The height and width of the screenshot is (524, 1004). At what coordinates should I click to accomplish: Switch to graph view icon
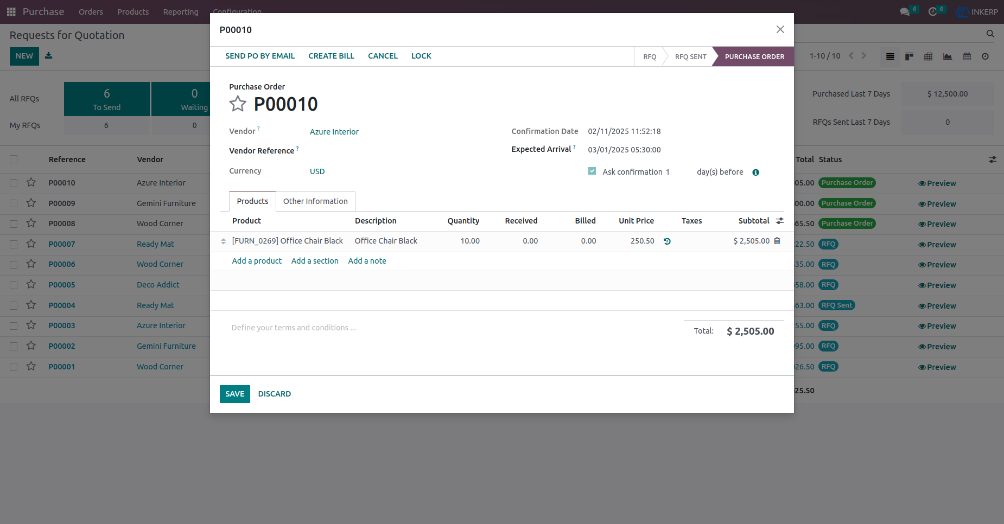(948, 56)
